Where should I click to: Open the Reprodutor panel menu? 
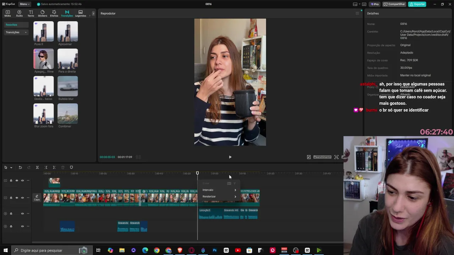(357, 13)
